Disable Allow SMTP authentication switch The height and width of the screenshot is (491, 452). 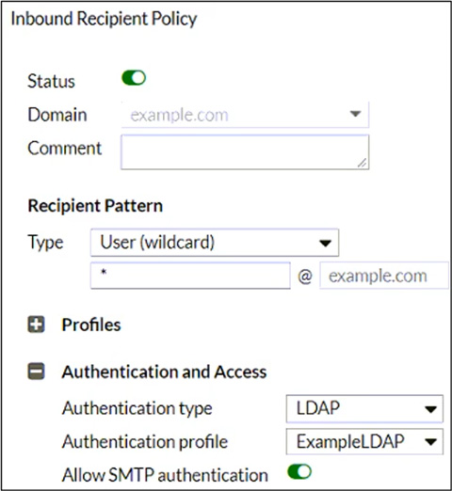(299, 472)
